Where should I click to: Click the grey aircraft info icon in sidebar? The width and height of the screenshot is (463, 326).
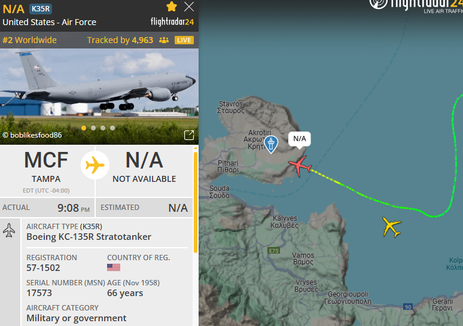click(9, 230)
